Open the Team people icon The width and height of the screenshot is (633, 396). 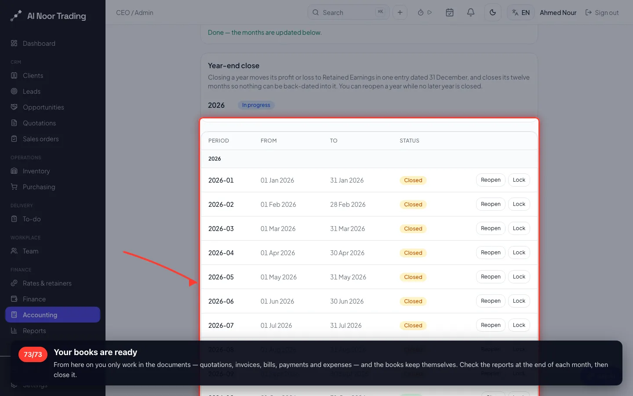(x=14, y=251)
